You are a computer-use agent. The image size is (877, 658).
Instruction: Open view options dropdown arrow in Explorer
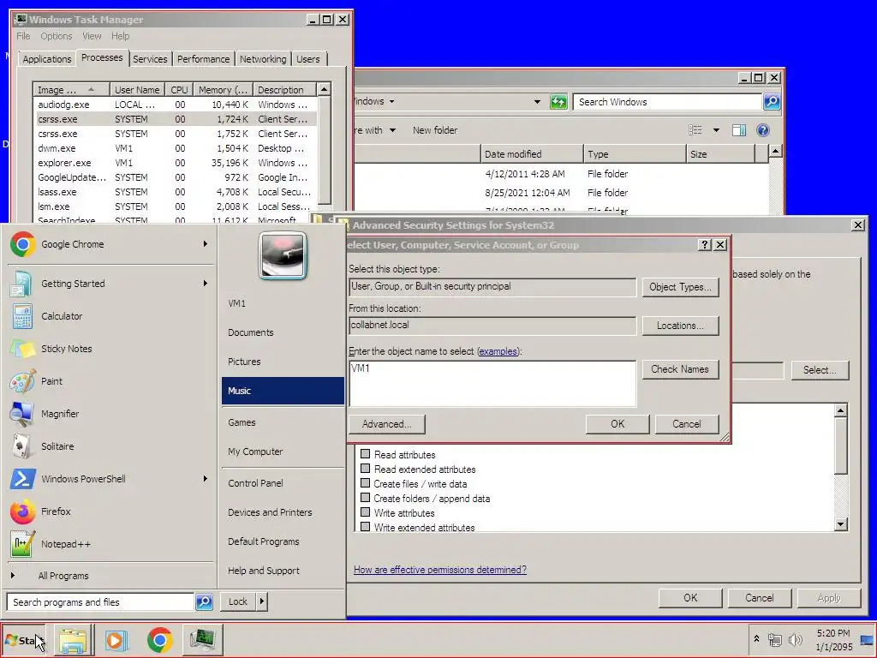716,130
